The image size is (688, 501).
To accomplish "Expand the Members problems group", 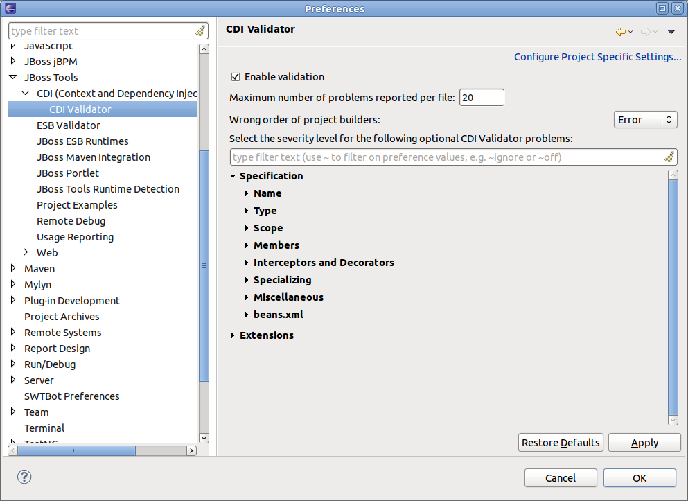I will [247, 245].
